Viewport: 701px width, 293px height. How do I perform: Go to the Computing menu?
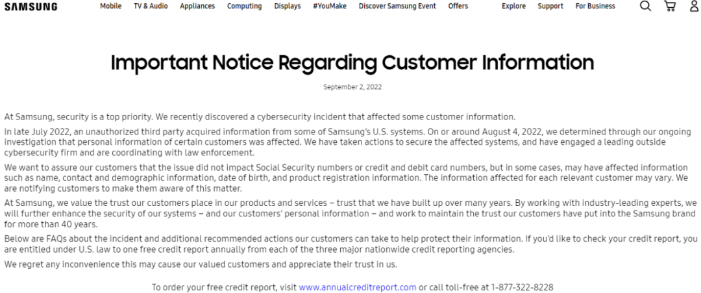[x=244, y=6]
